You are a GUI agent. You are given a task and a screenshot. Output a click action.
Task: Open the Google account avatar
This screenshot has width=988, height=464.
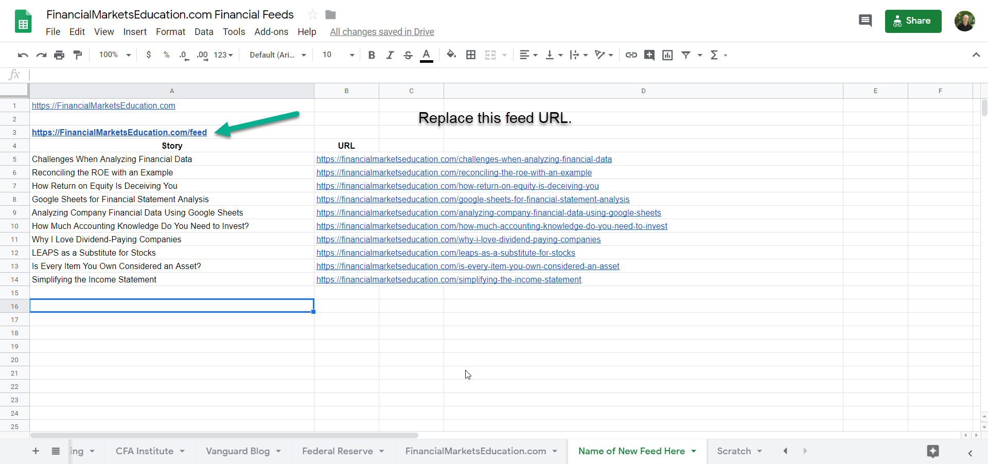click(965, 21)
